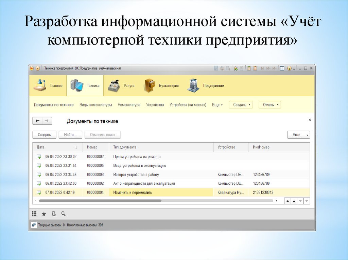348x260 pixels.
Task: Expand the Создать dropdown in the navigation bar
Action: coord(241,105)
